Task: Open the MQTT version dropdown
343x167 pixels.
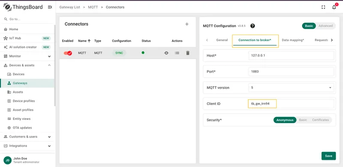Action: (291, 88)
